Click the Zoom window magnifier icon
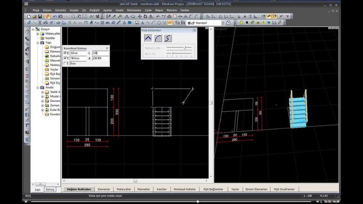This screenshot has height=204, width=363. pyautogui.click(x=73, y=16)
